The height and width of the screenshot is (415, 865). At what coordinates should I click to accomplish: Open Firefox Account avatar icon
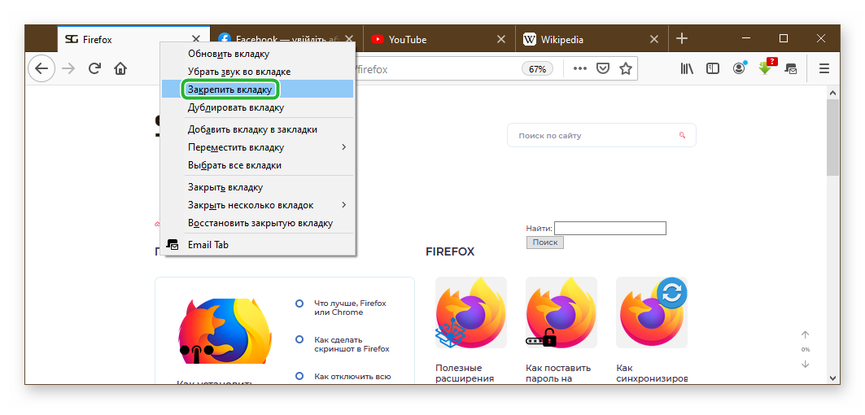(x=739, y=69)
